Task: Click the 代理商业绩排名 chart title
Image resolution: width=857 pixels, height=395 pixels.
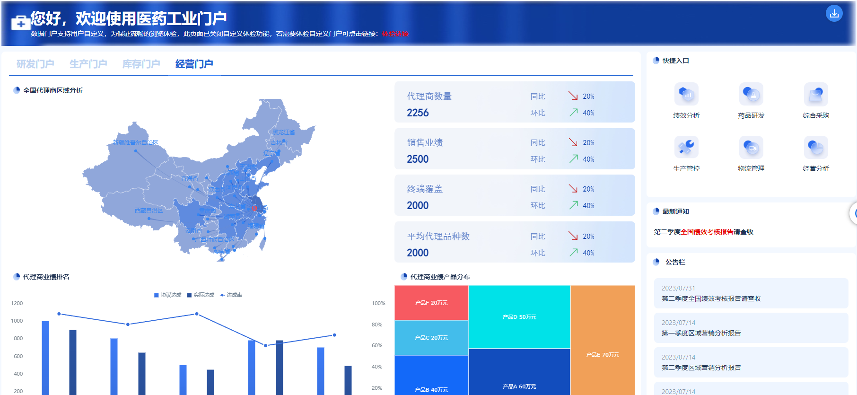Action: [x=46, y=277]
